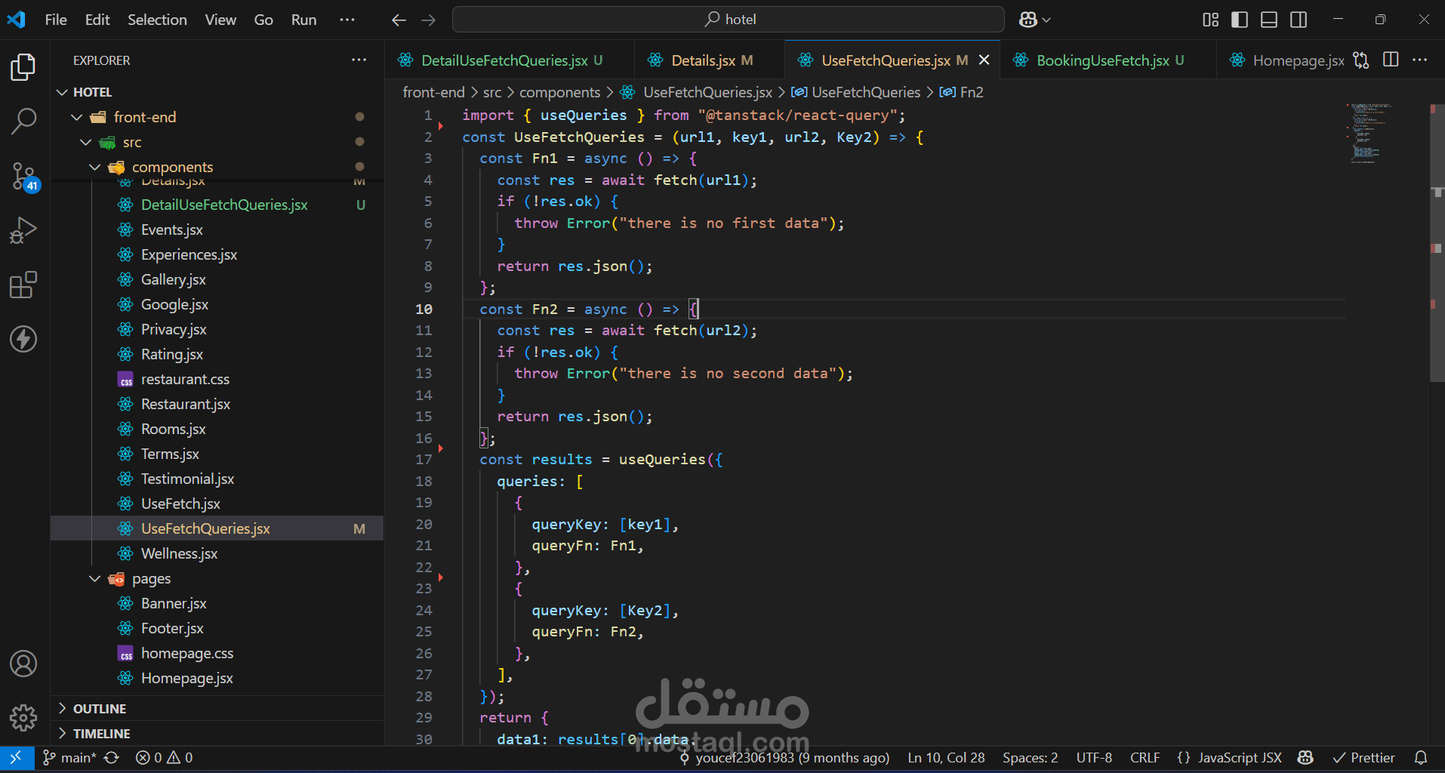This screenshot has width=1445, height=773.
Task: Toggle the bottom Panel
Action: coord(1269,20)
